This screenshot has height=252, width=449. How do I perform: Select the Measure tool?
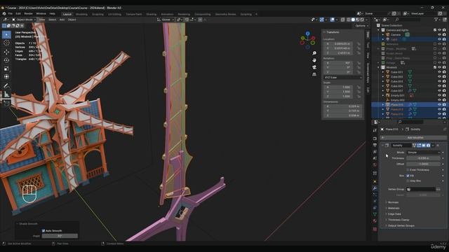click(6, 94)
